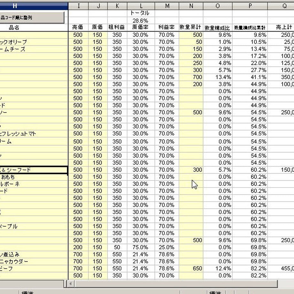The height and width of the screenshot is (294, 294).
Task: Select column H header
Action: point(34,6)
